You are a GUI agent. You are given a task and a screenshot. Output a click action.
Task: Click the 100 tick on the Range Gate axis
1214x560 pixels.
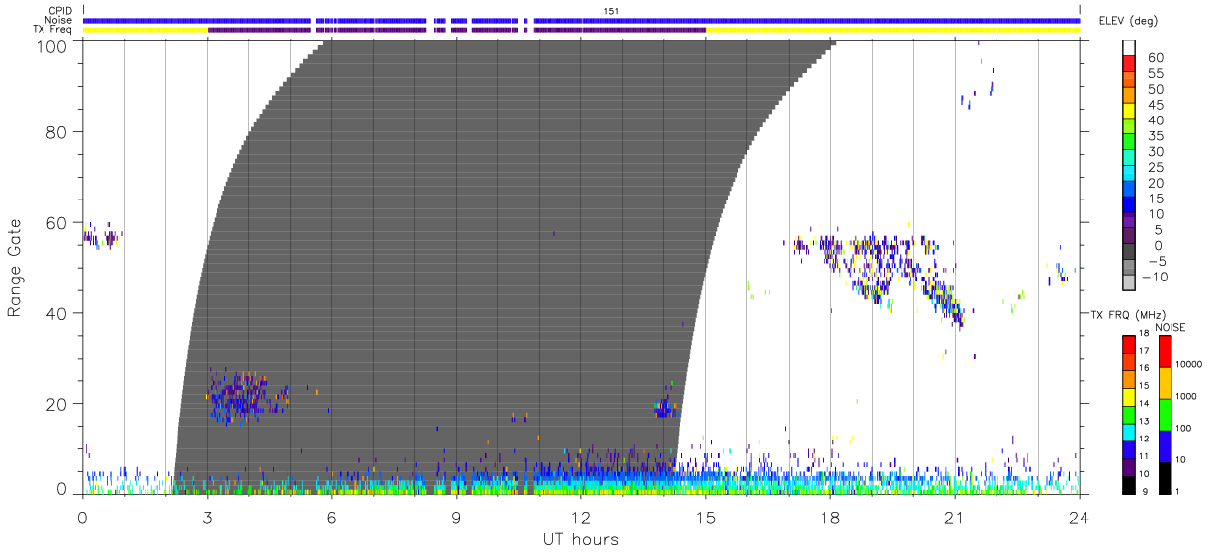coord(53,45)
